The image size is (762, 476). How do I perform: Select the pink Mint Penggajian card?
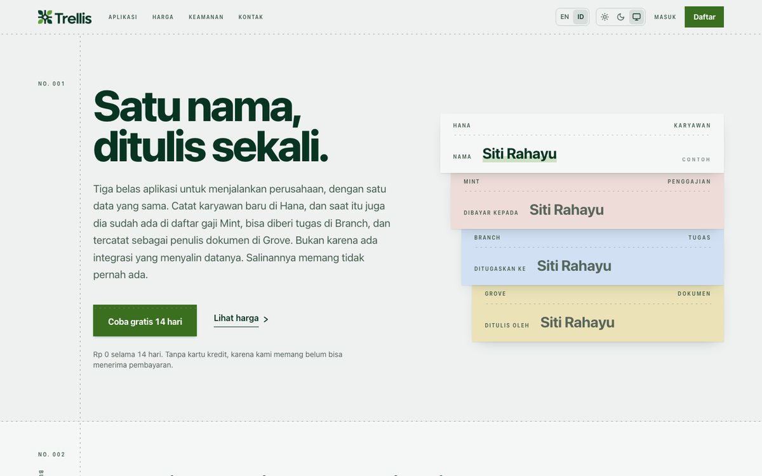[587, 201]
